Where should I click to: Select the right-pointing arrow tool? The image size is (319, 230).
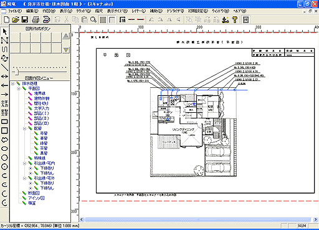(x=4, y=95)
